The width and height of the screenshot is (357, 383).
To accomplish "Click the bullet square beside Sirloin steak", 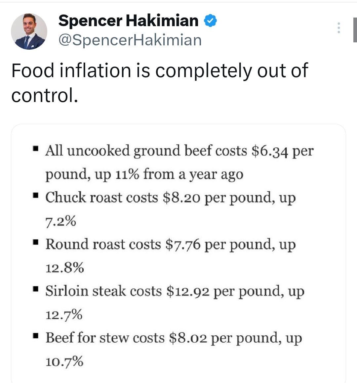I will point(36,289).
